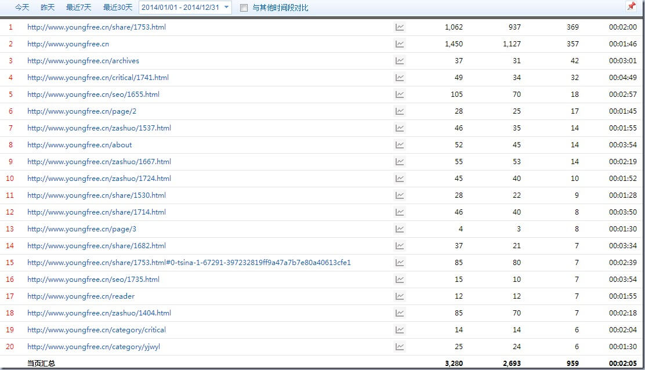
Task: Open trend chart for category/critical row
Action: [x=400, y=331]
